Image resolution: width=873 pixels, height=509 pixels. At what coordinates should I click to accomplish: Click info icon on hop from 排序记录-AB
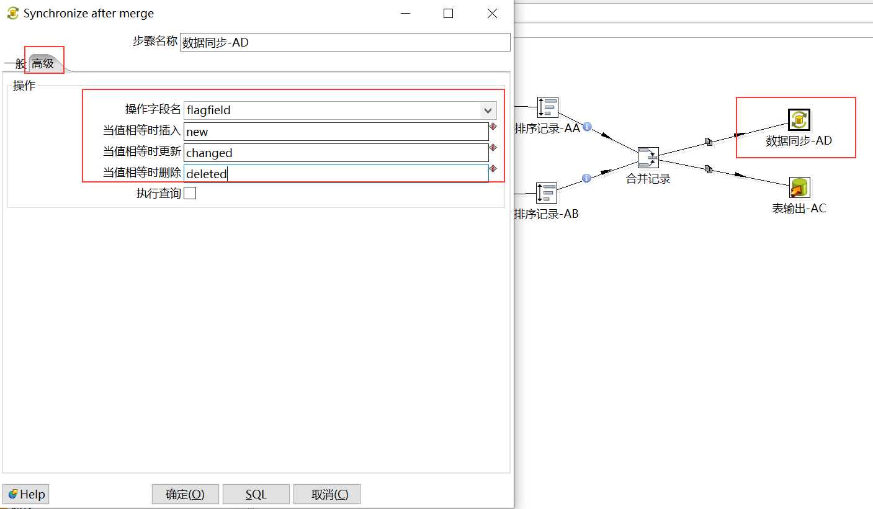coord(586,178)
